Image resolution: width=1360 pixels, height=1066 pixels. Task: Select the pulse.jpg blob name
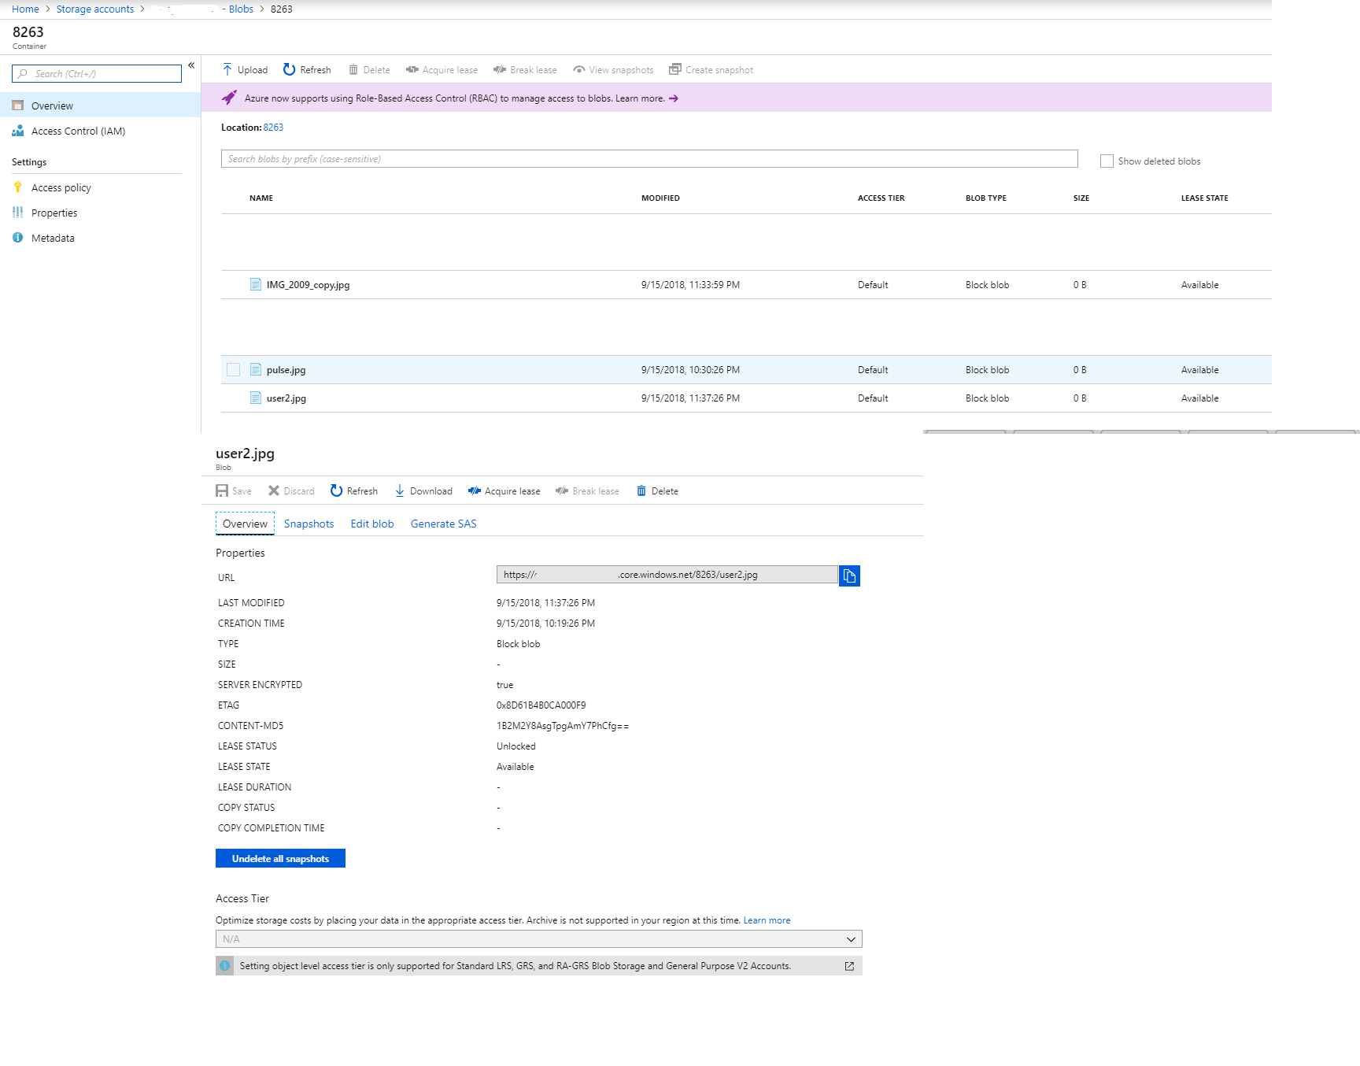click(286, 370)
